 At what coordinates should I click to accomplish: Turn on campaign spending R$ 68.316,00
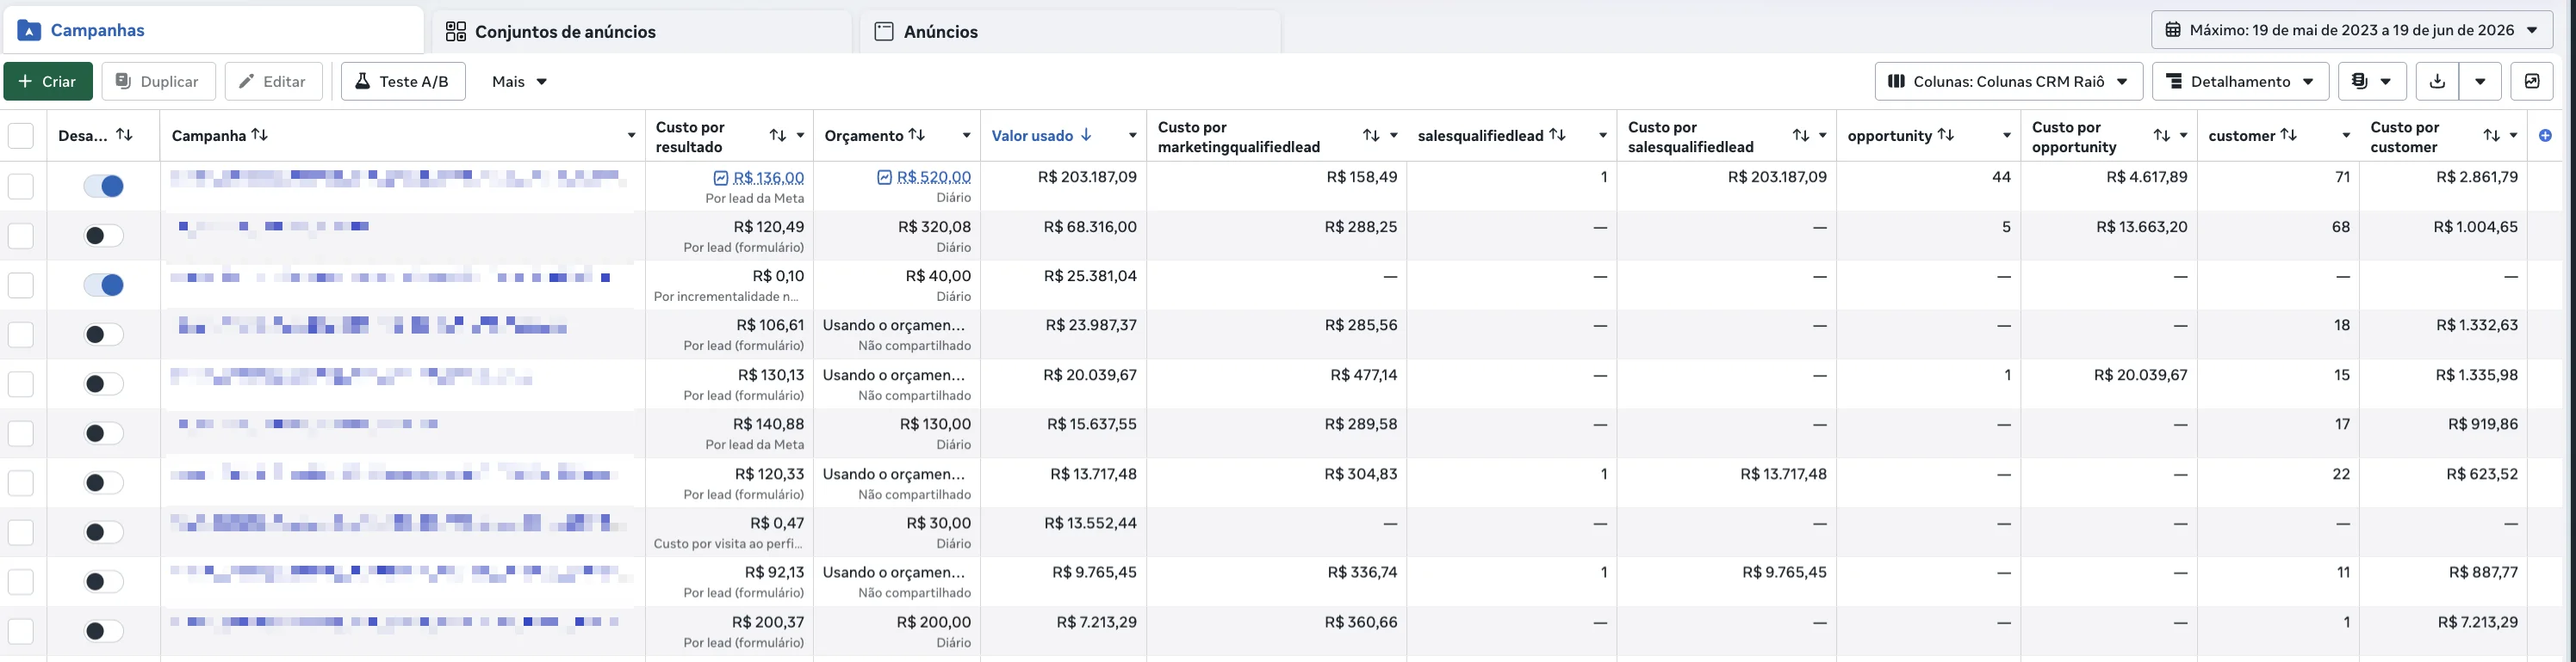[104, 236]
